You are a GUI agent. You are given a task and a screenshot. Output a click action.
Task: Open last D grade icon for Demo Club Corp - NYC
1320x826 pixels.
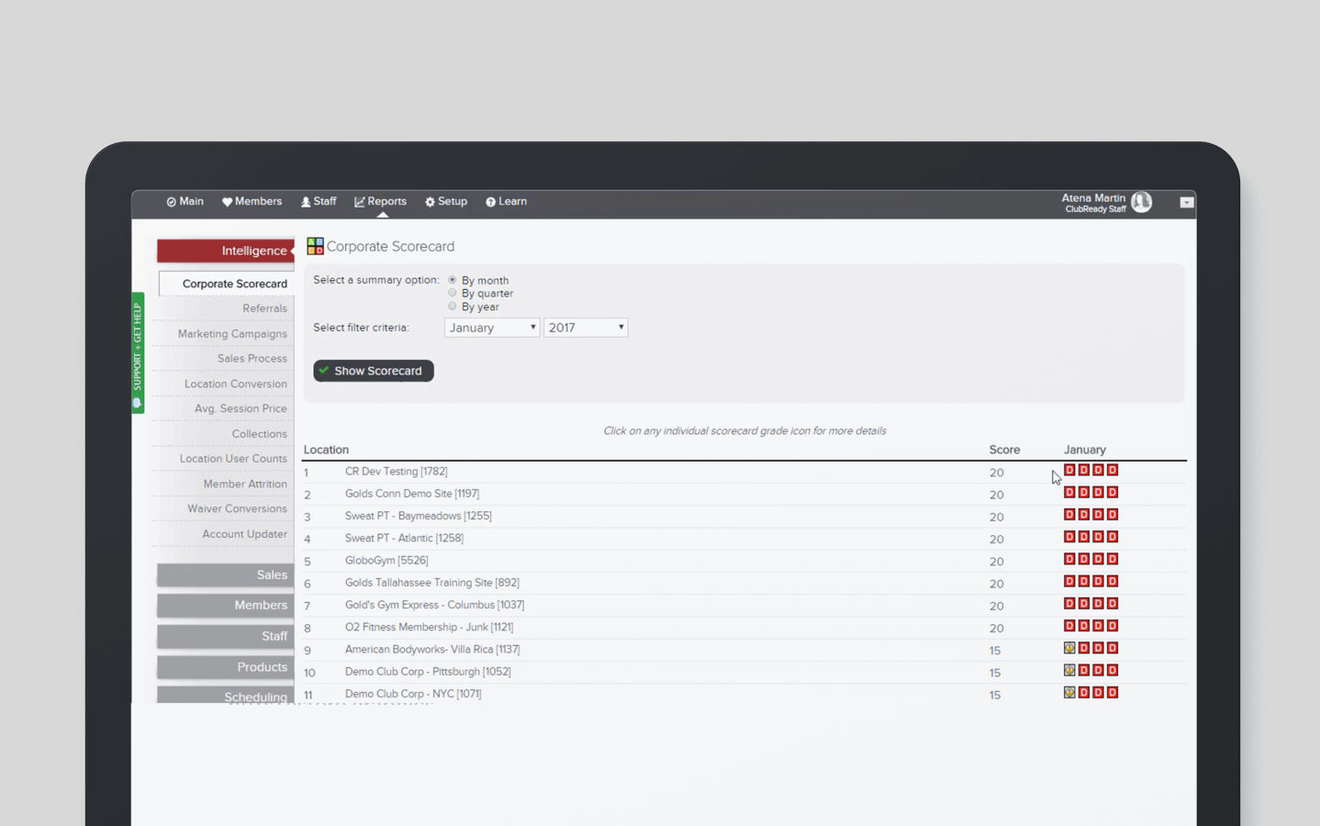[1113, 693]
